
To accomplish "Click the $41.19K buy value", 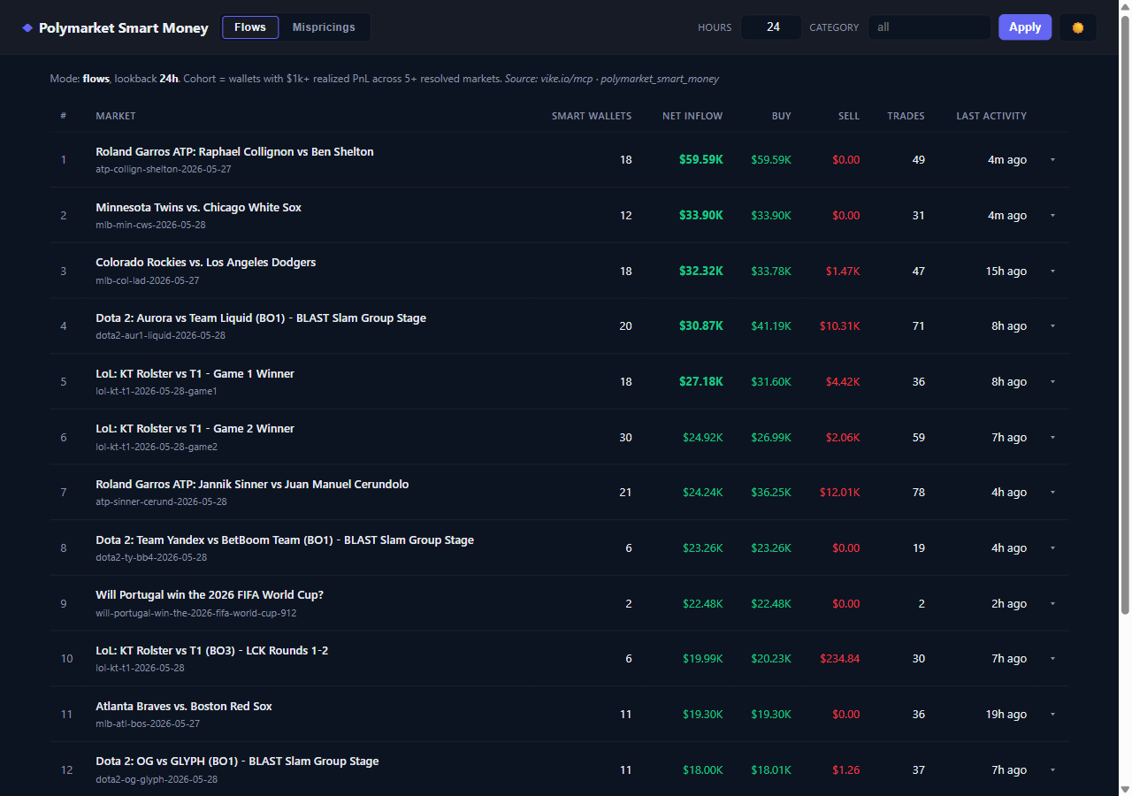I will click(771, 326).
